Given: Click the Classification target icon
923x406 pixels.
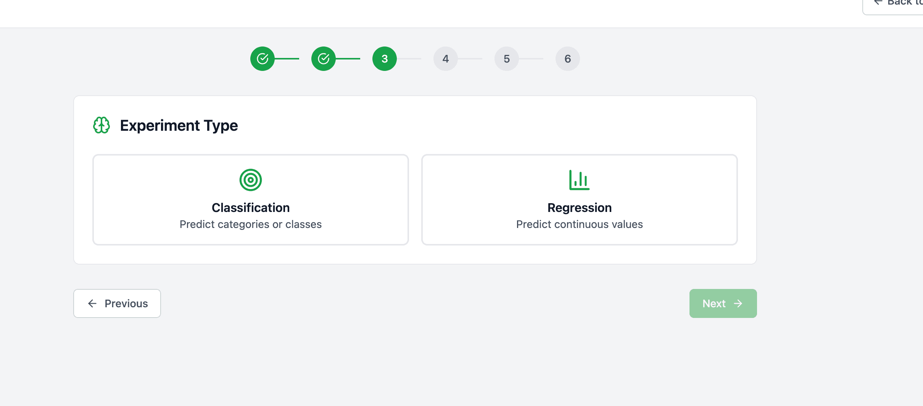Looking at the screenshot, I should (x=251, y=180).
